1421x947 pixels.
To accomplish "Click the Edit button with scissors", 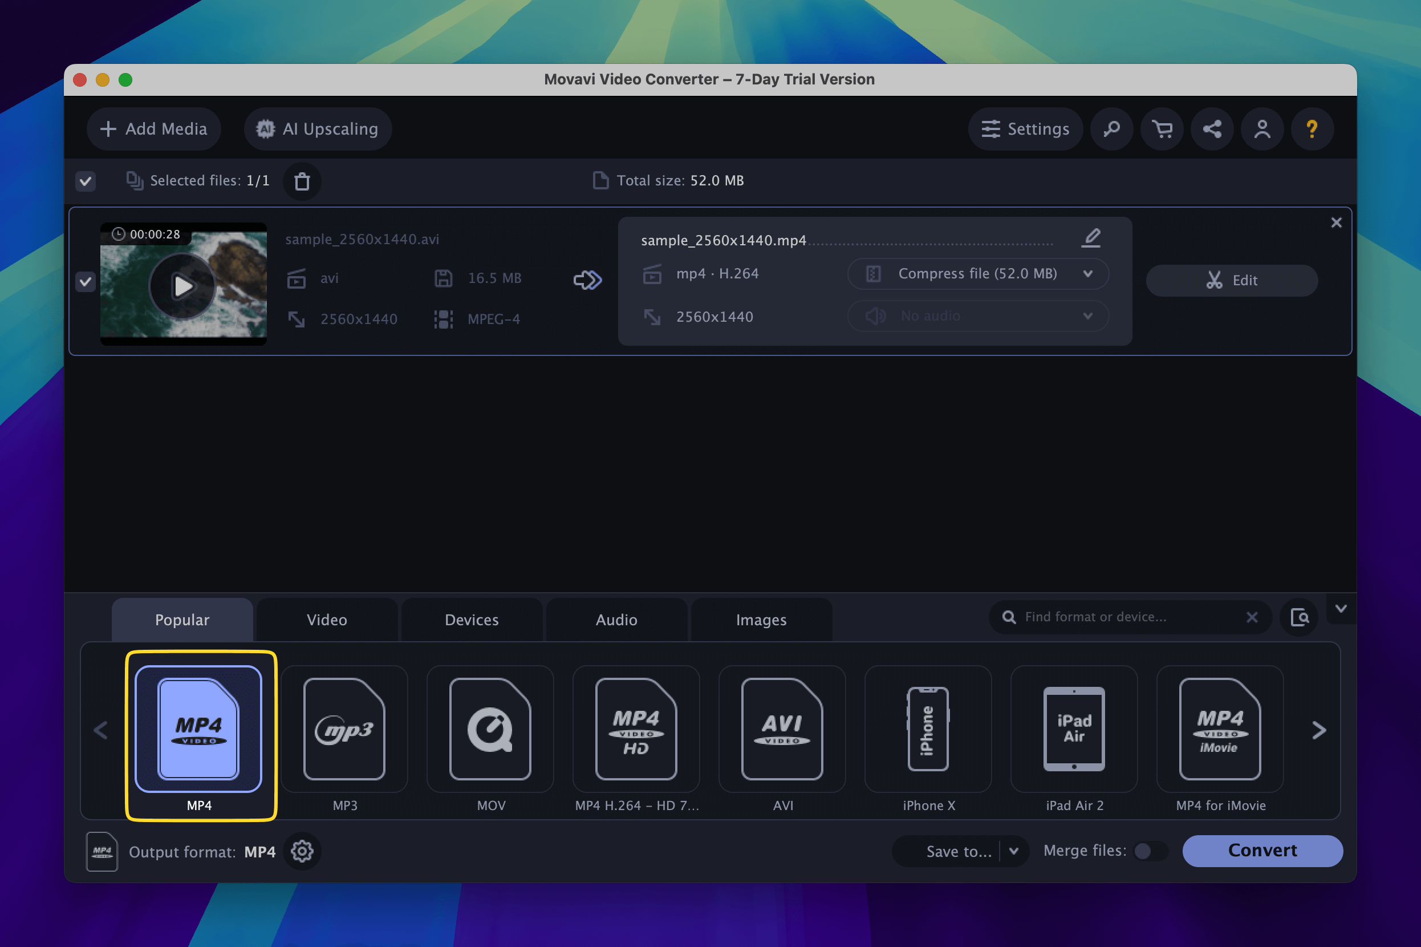I will [1232, 280].
